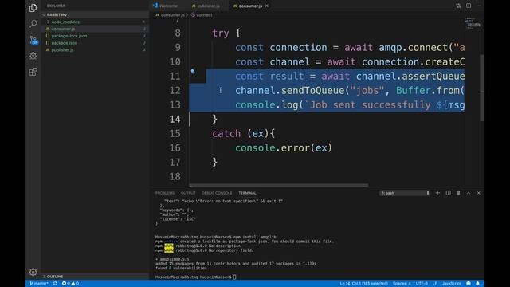Open the Problems panel tab
This screenshot has width=510, height=287.
(x=165, y=193)
